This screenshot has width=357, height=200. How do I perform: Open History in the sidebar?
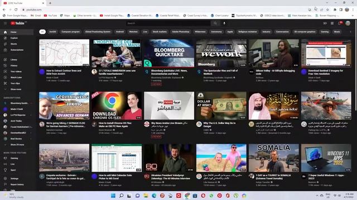17,66
